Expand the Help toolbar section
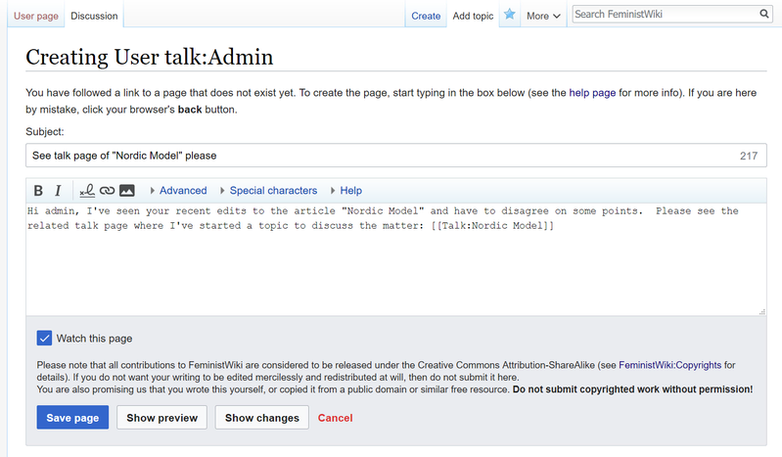 [x=346, y=191]
